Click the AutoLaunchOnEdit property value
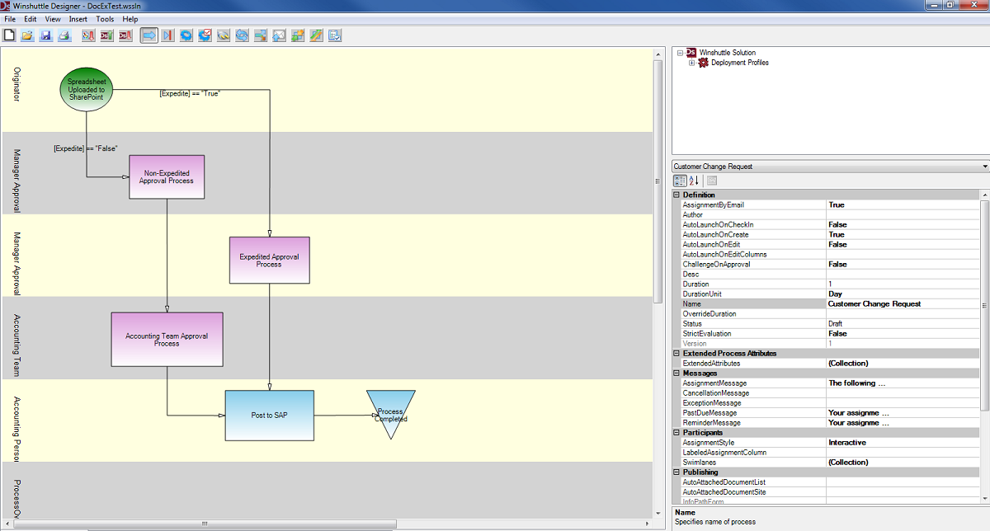This screenshot has height=531, width=990. [903, 244]
